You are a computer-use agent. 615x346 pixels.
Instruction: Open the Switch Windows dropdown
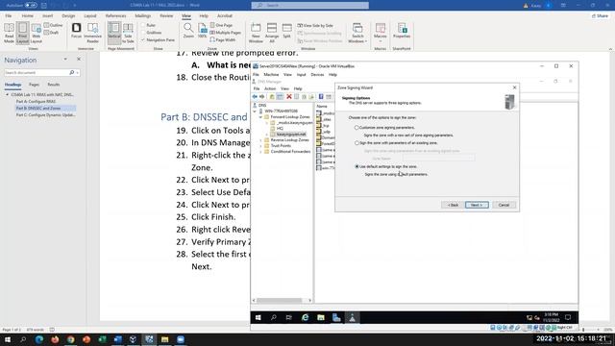point(357,33)
